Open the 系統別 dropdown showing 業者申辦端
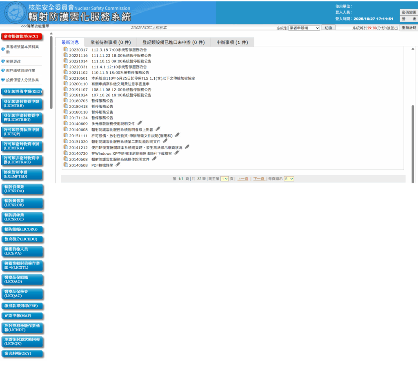418x365 pixels. pyautogui.click(x=304, y=28)
